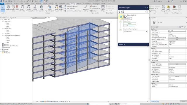Select Level 1 under Floor Plans
This screenshot has width=187, height=105.
click(x=8, y=23)
